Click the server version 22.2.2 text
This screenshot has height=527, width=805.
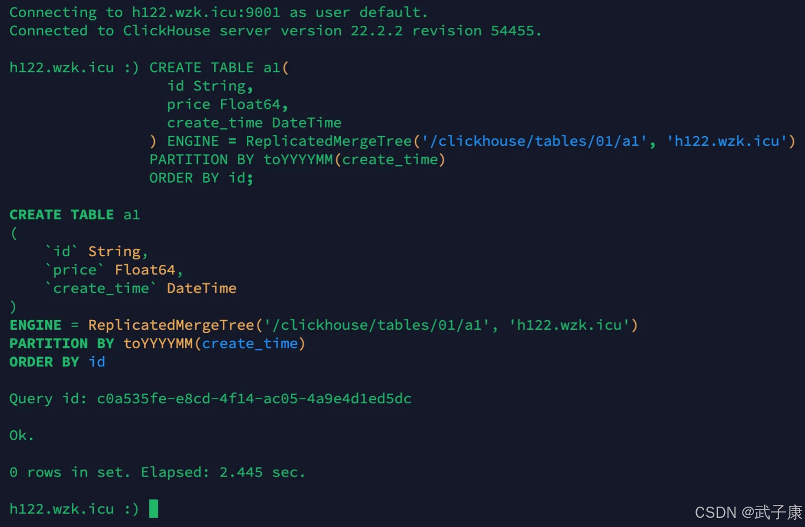point(376,31)
